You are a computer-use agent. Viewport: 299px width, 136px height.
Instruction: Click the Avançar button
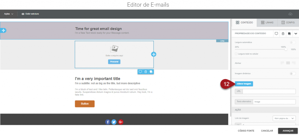(288, 131)
